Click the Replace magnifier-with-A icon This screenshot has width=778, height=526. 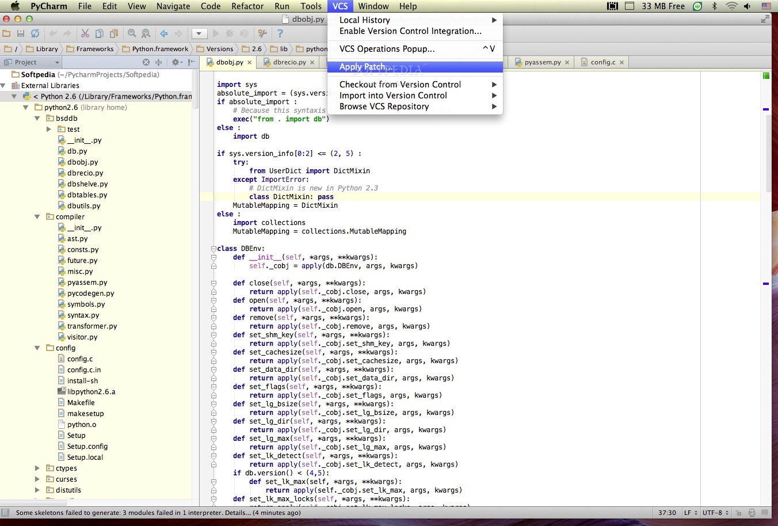146,34
